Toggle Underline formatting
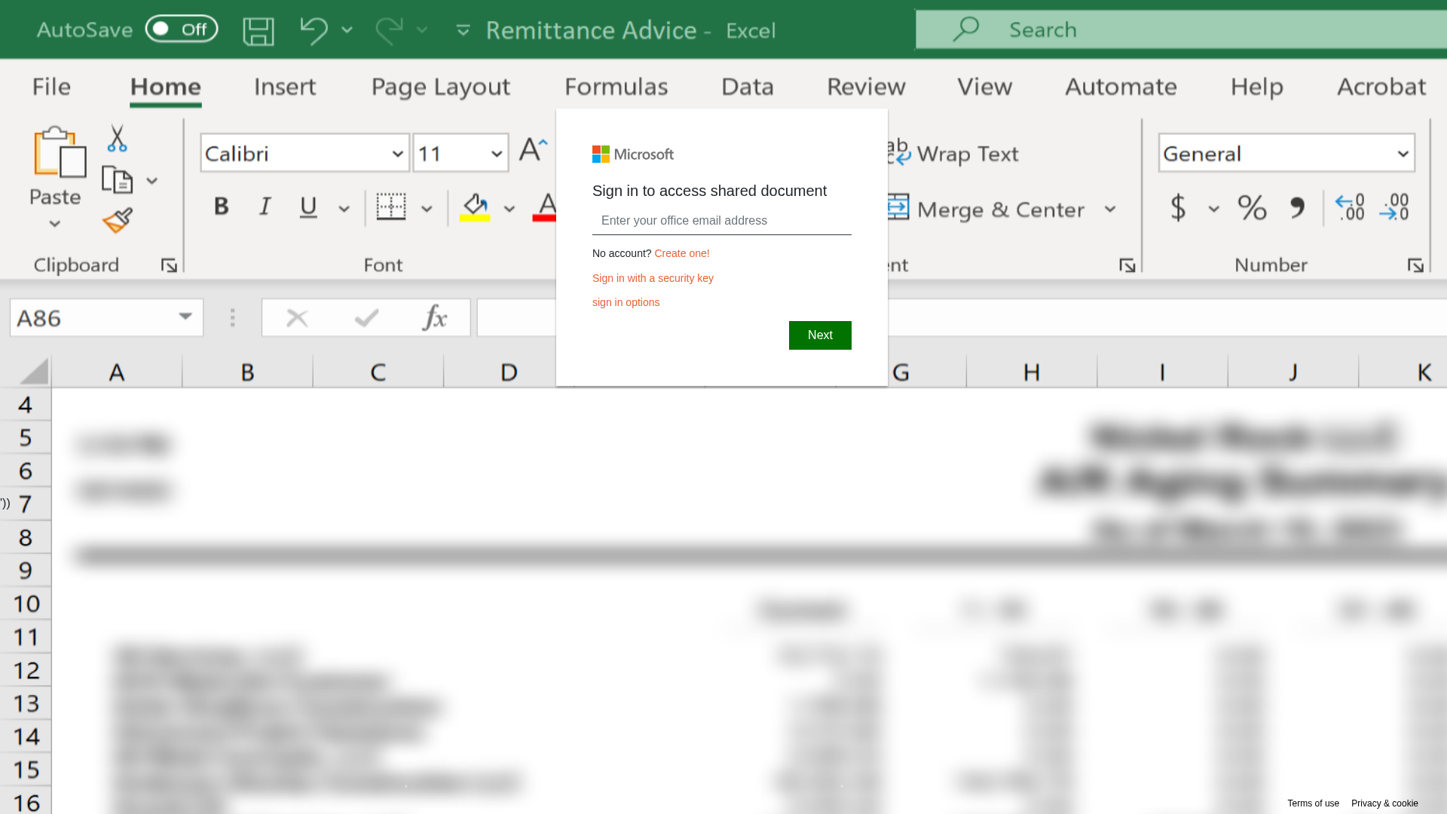Screen dimensions: 1447x814 coord(308,207)
